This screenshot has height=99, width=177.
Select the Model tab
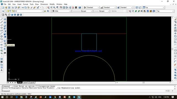coord(20,82)
